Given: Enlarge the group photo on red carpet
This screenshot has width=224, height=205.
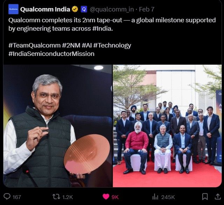Looking at the screenshot, I should 167,126.
